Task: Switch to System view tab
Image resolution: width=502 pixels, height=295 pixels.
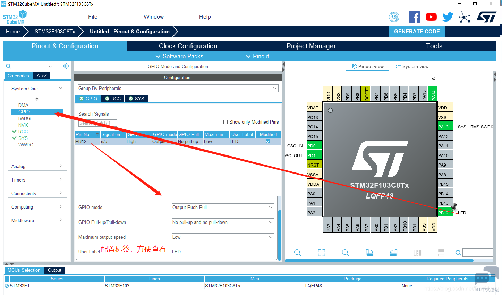Action: point(412,66)
